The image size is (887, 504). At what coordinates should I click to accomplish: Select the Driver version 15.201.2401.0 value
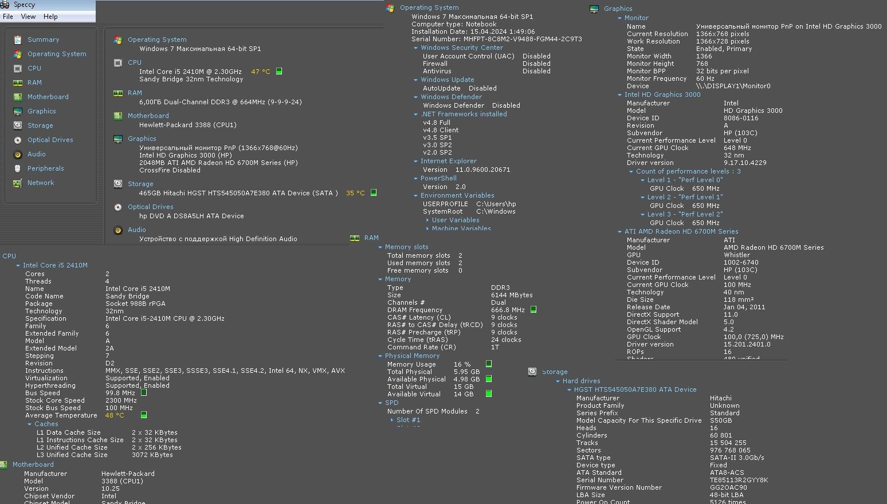click(x=748, y=344)
